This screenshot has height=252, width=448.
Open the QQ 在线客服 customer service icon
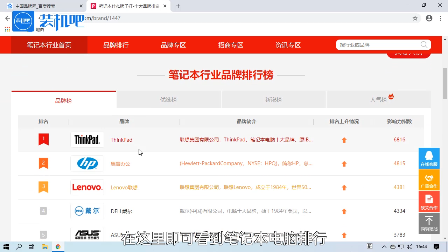click(429, 158)
